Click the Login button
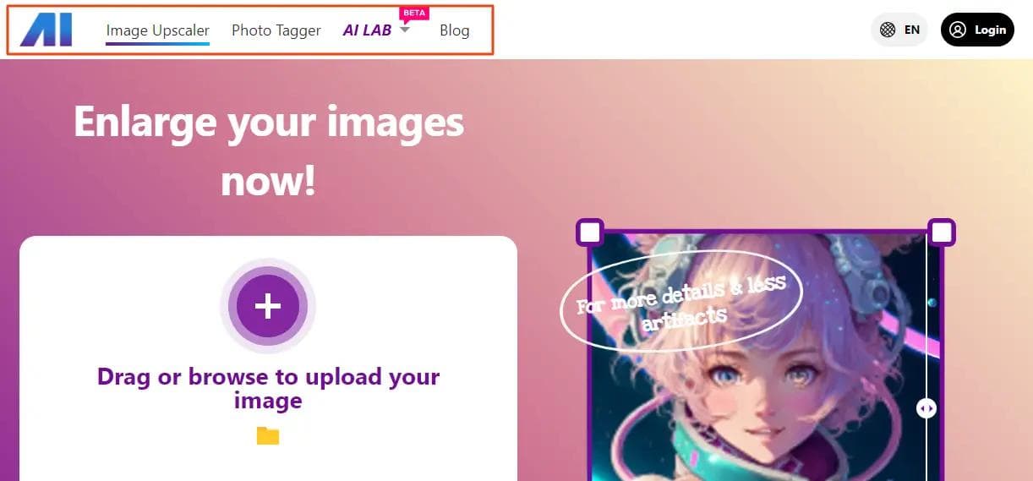Screen dimensions: 1033x481 tap(977, 30)
